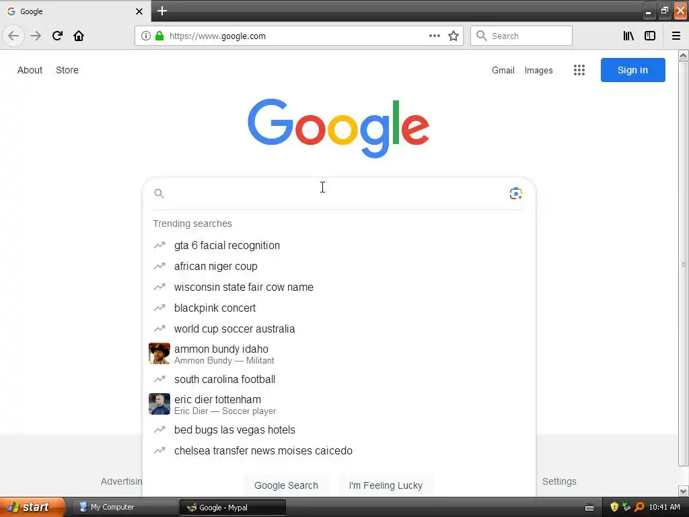This screenshot has height=517, width=689.
Task: Toggle the sidebar view icon
Action: 650,36
